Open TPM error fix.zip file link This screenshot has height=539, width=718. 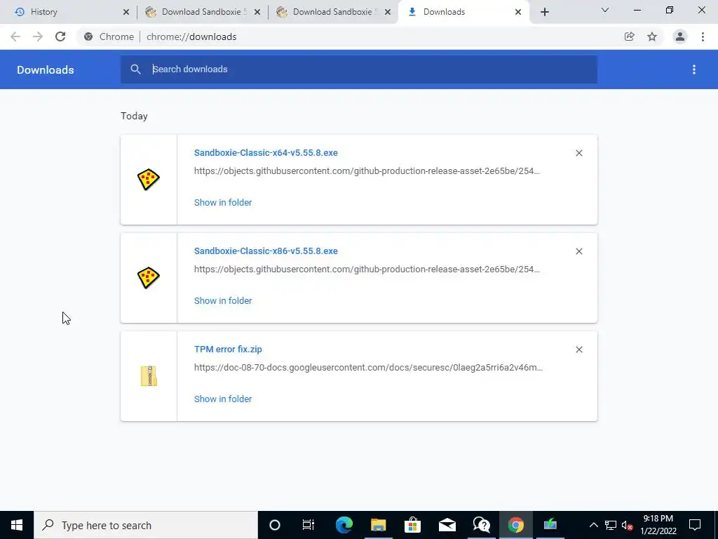click(228, 350)
